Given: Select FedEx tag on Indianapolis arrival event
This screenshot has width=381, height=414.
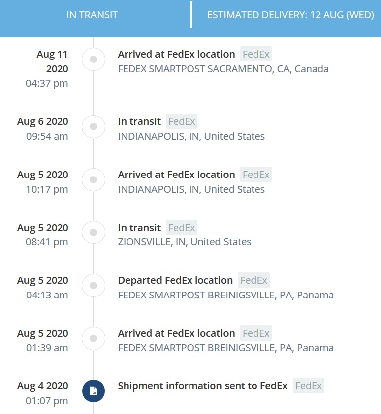Looking at the screenshot, I should 256,175.
